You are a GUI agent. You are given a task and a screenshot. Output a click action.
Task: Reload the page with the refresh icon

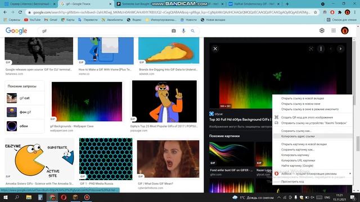coord(20,12)
